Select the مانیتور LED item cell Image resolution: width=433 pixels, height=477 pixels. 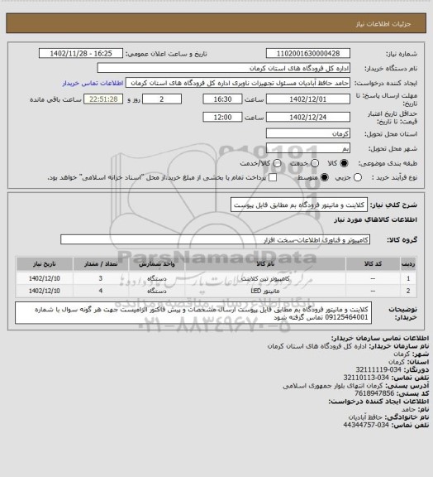click(265, 291)
